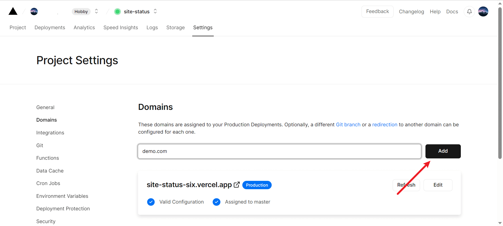503x226 pixels.
Task: Expand the team switcher chevrons
Action: coord(96,11)
